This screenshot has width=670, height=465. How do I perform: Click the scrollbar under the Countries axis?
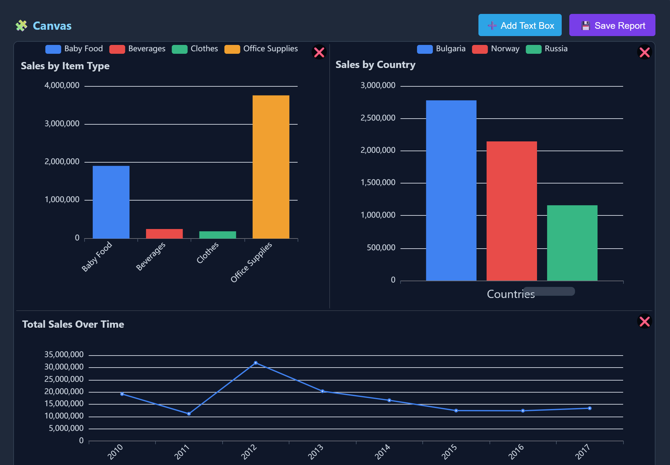click(x=549, y=291)
